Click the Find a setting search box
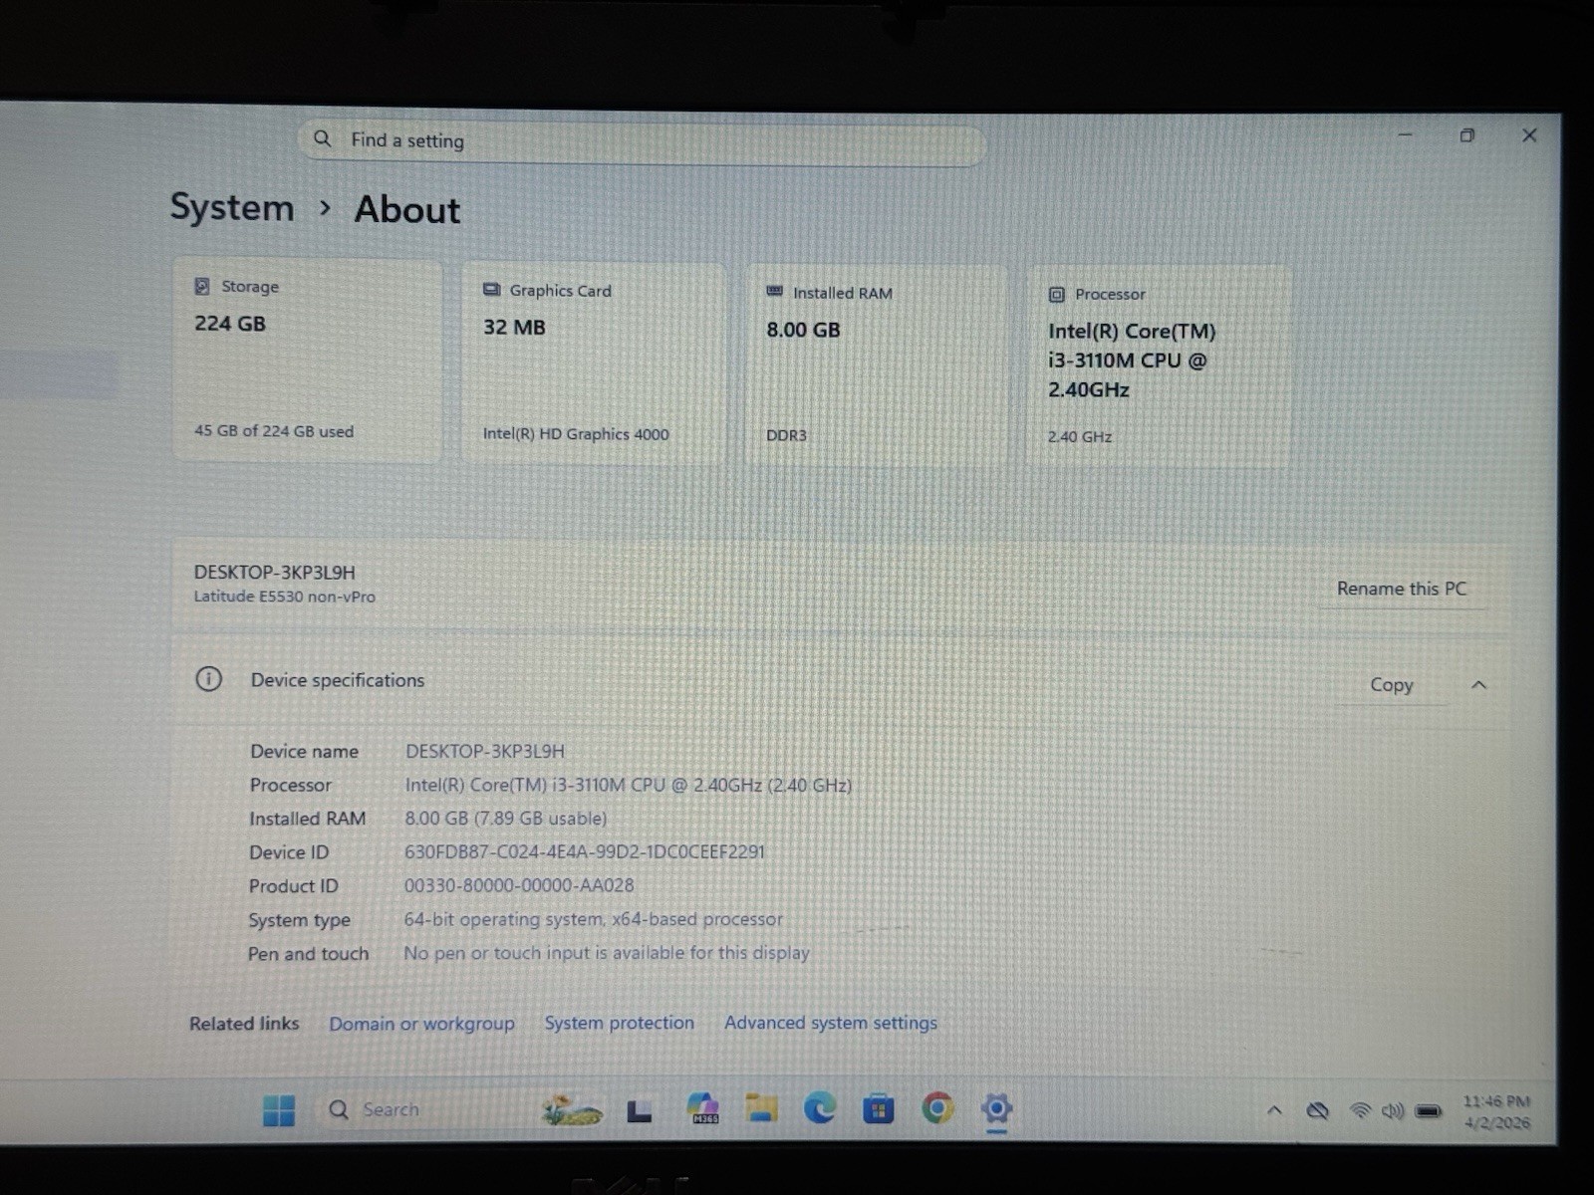This screenshot has height=1195, width=1594. click(x=643, y=142)
